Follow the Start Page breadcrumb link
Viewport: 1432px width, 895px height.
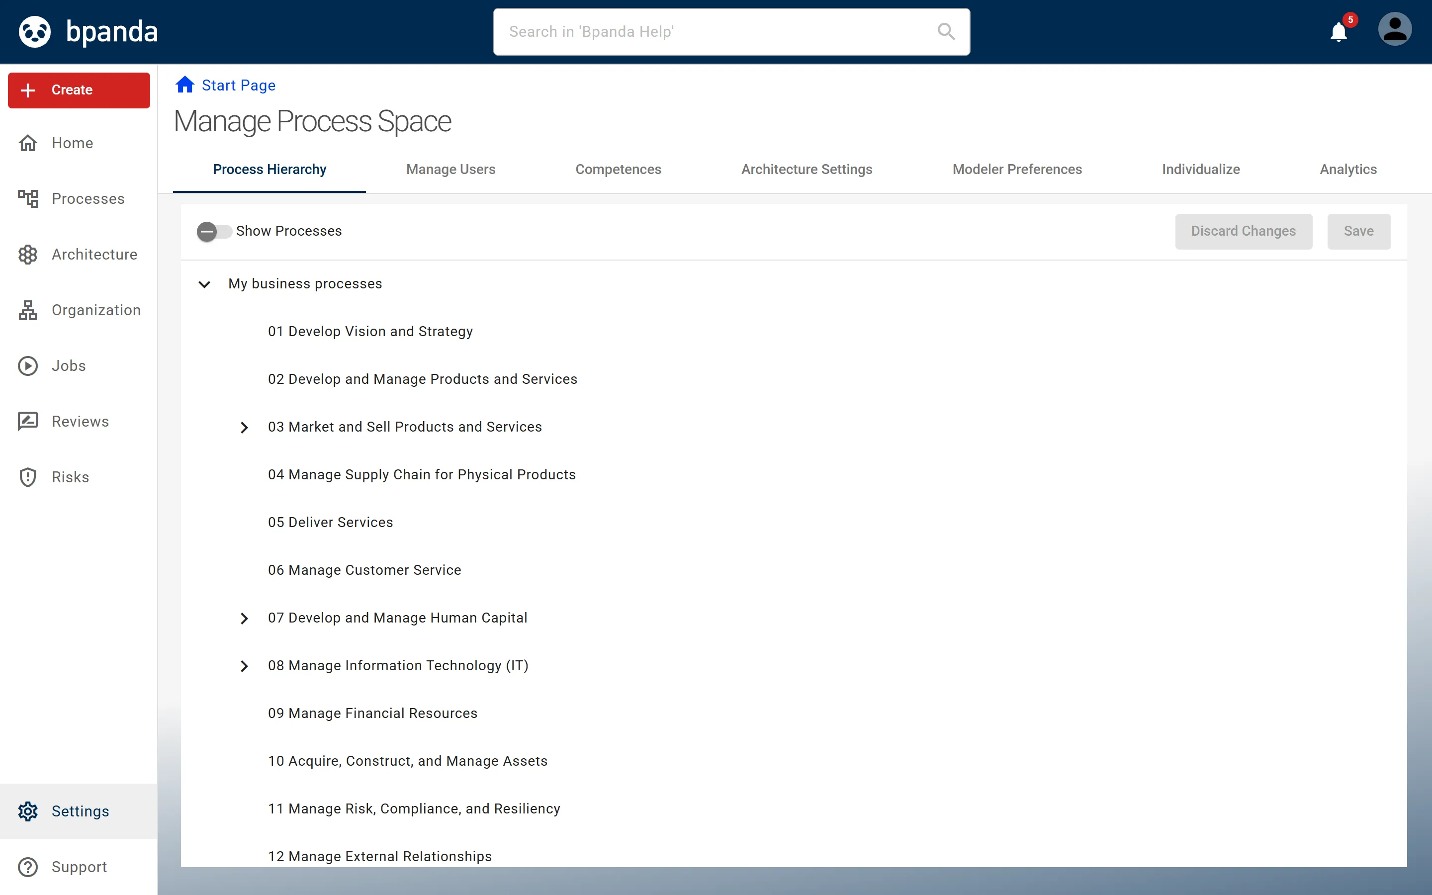[239, 85]
